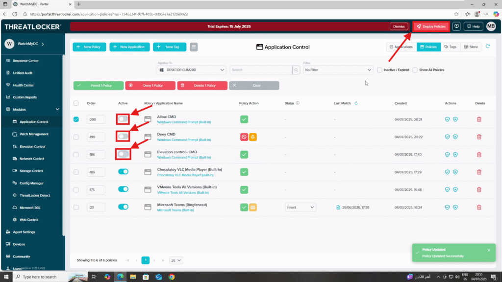502x282 pixels.
Task: Open the MB user avatar menu
Action: 491,26
